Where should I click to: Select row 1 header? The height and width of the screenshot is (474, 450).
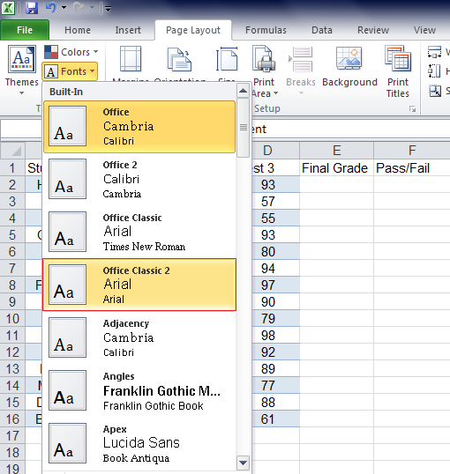12,167
